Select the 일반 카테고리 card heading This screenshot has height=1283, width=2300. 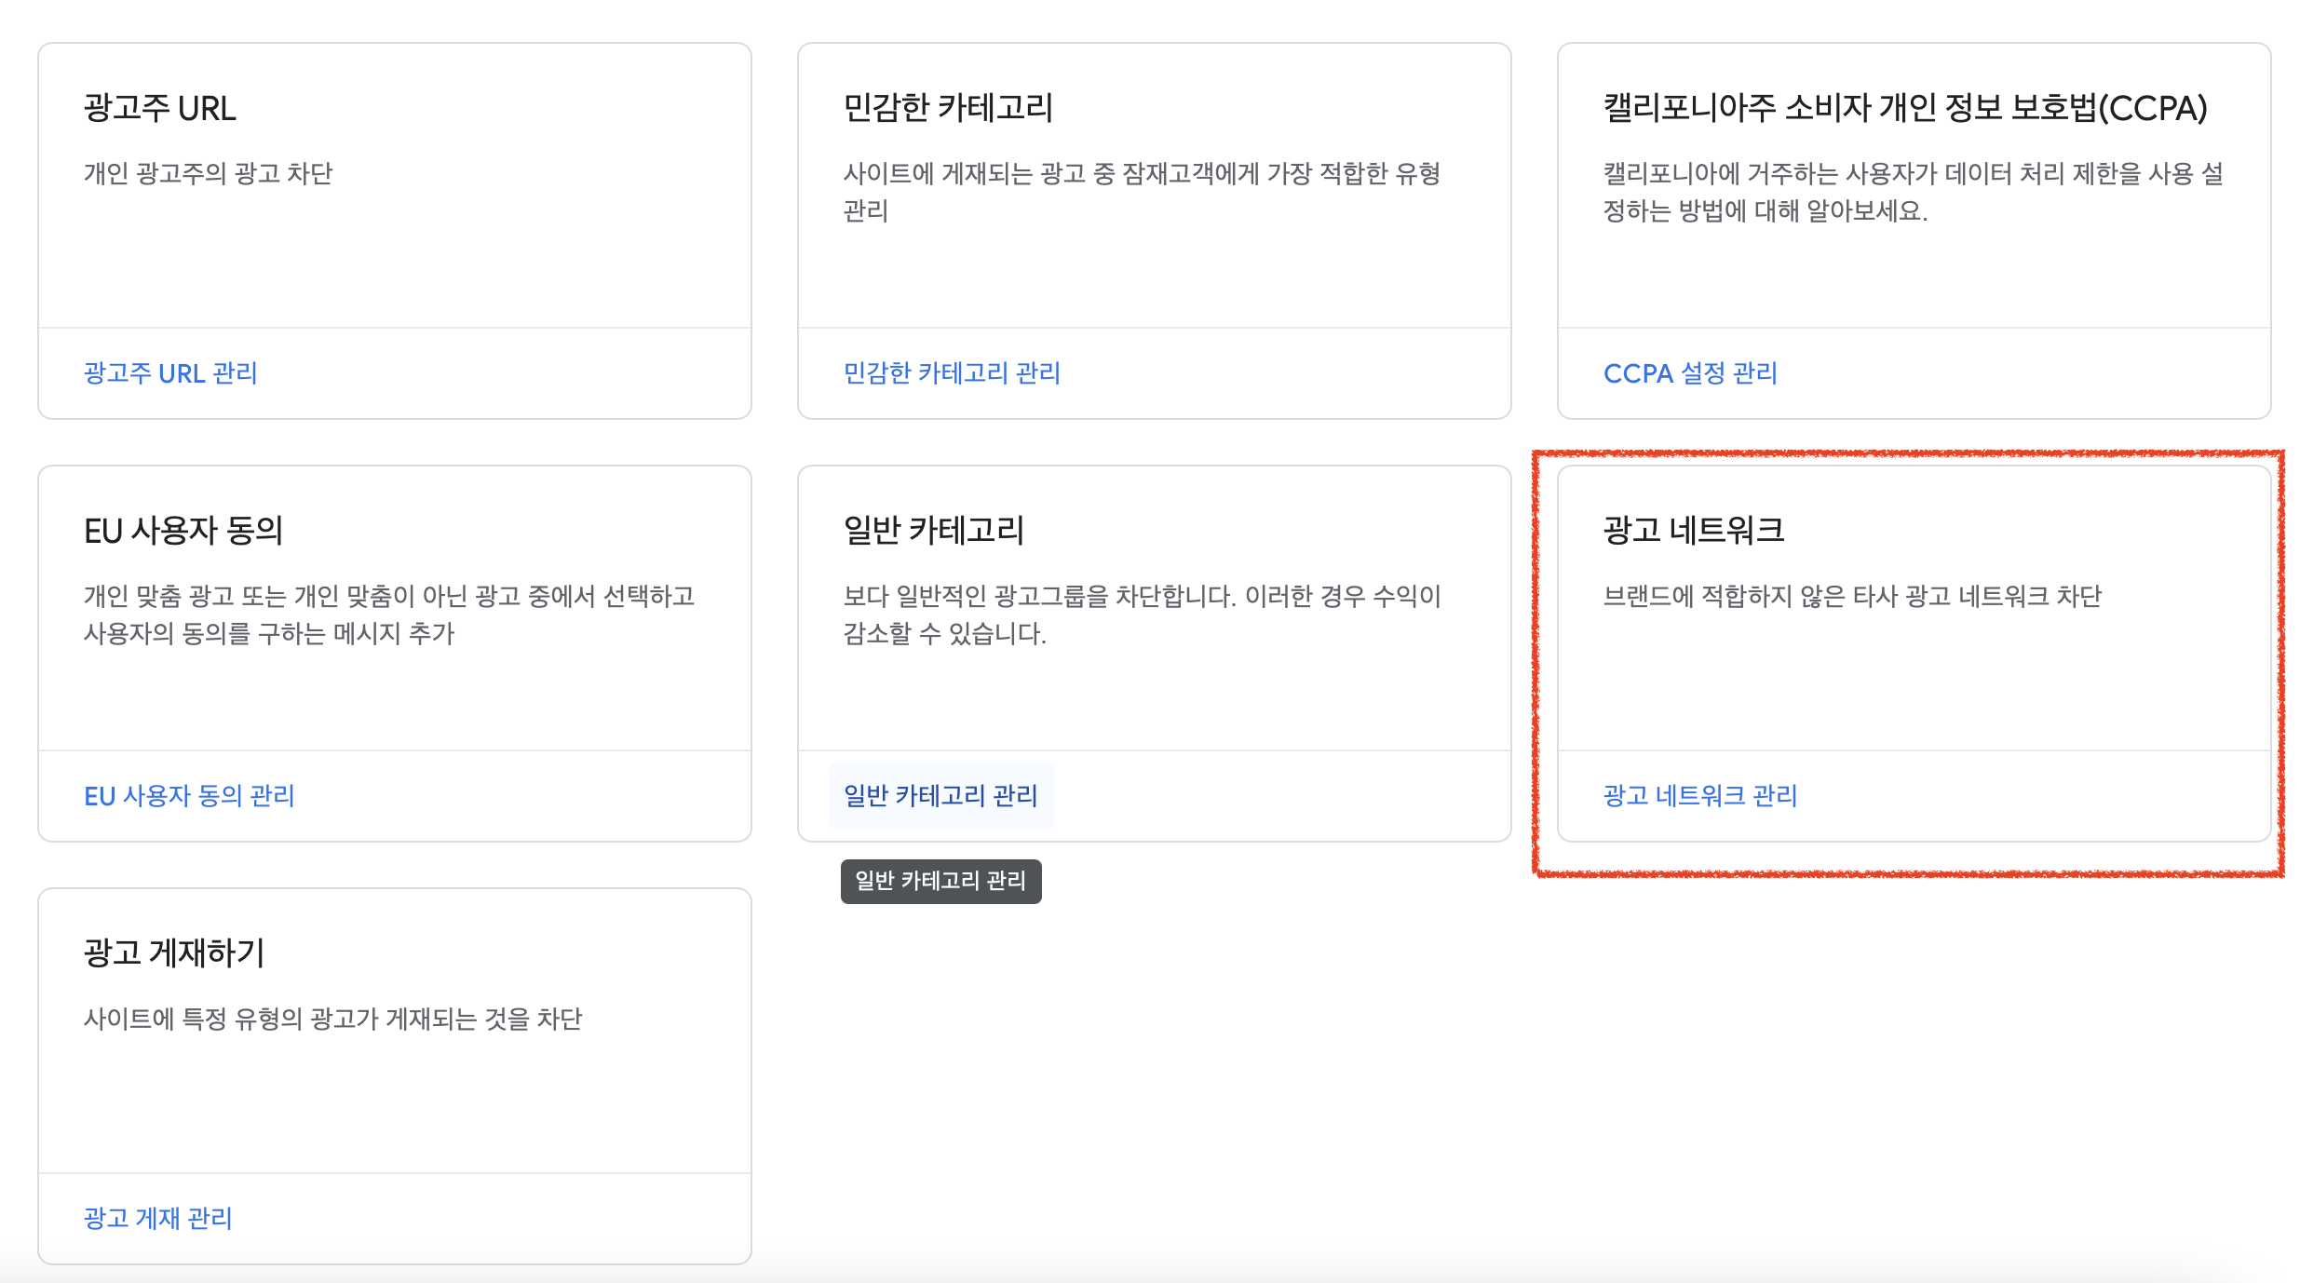coord(933,531)
